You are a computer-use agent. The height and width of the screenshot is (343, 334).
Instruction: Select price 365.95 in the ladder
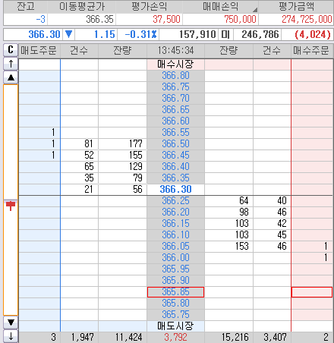[175, 269]
